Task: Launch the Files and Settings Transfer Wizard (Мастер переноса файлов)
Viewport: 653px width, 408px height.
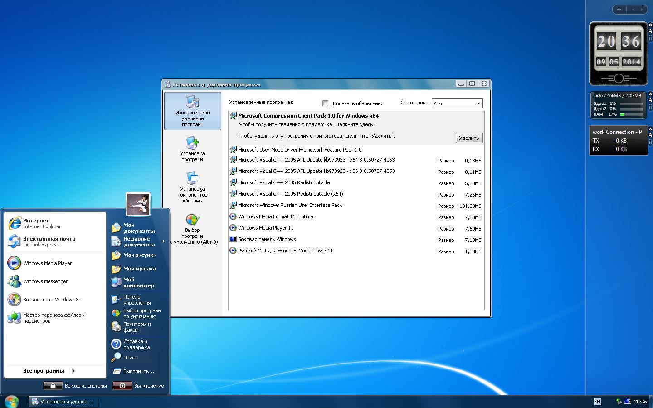Action: coord(55,318)
